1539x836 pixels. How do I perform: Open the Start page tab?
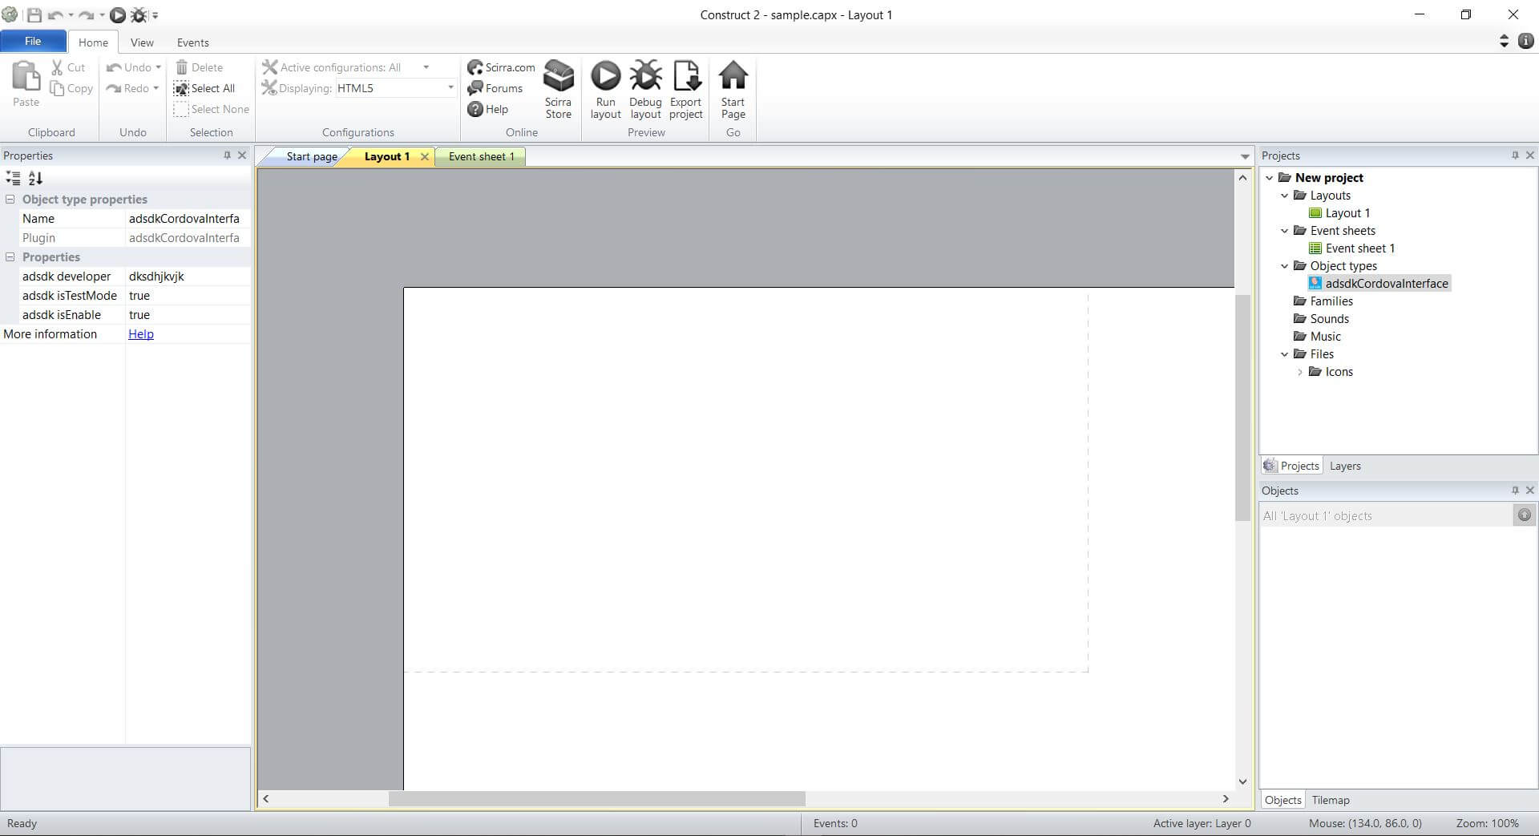coord(312,156)
